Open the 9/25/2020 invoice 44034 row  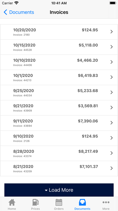pos(59,92)
